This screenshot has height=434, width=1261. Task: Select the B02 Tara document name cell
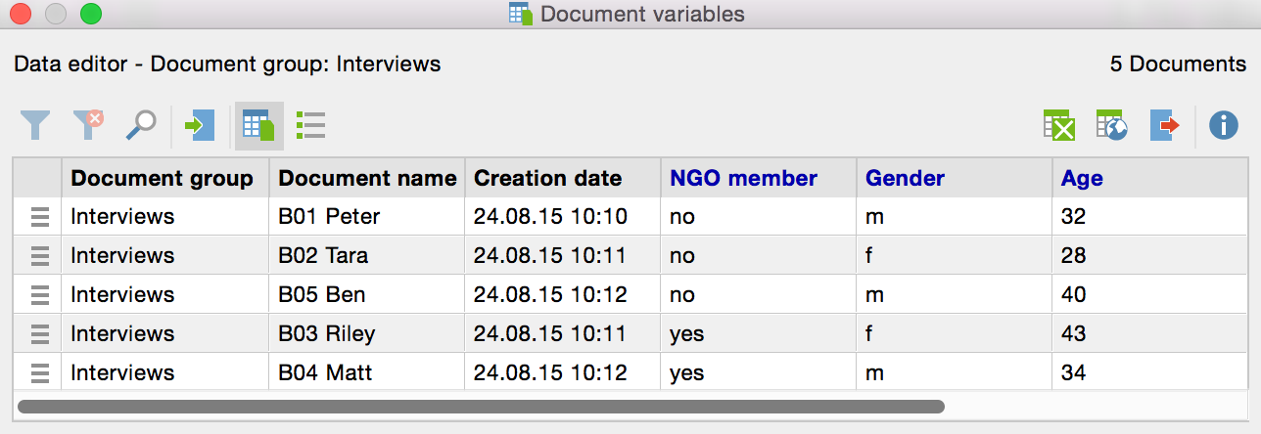(367, 256)
